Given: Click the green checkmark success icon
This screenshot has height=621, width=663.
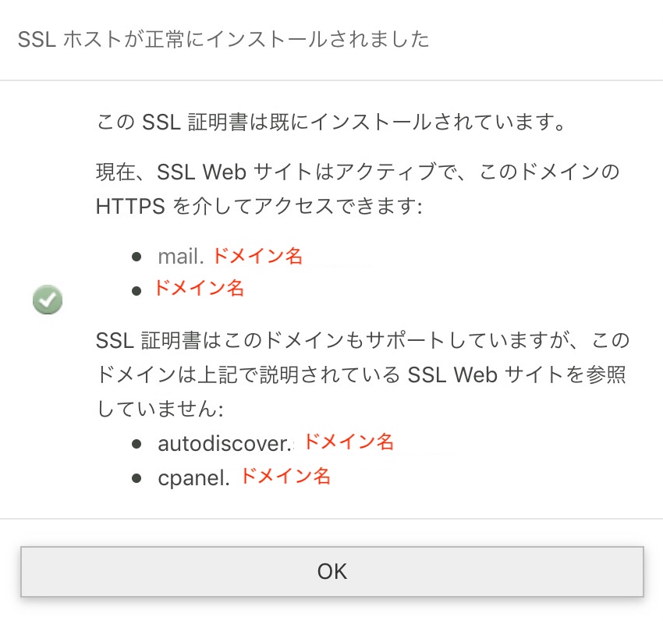Looking at the screenshot, I should [48, 300].
